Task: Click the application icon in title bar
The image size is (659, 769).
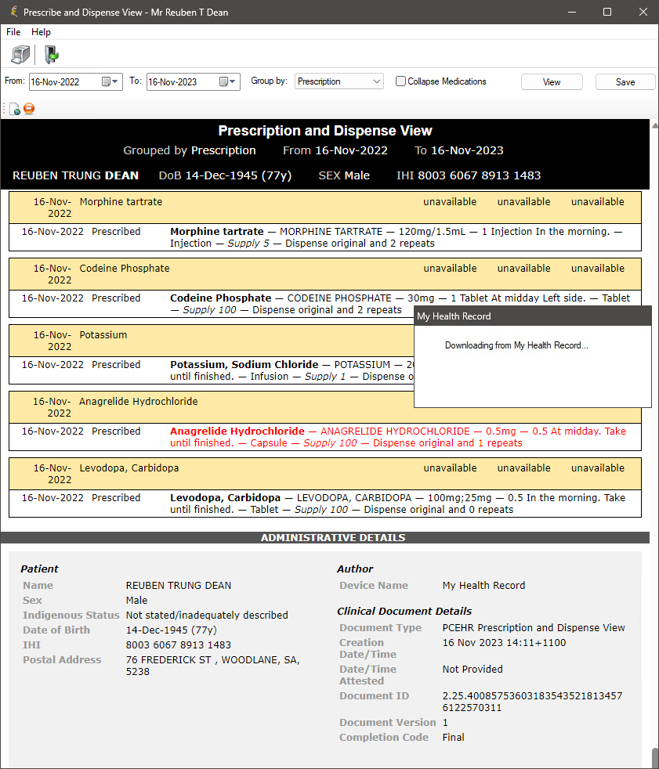Action: click(13, 12)
